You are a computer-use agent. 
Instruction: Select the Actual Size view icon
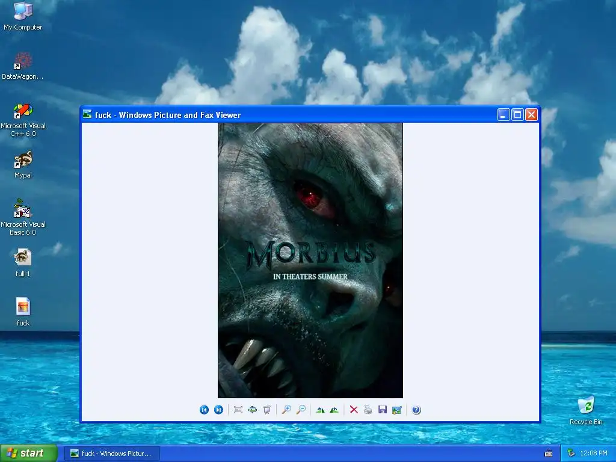(x=252, y=410)
